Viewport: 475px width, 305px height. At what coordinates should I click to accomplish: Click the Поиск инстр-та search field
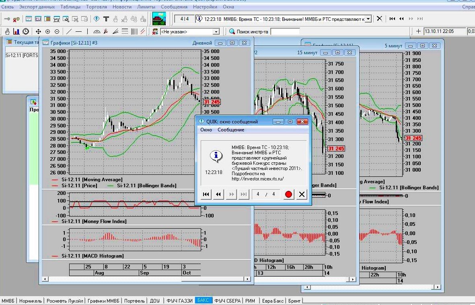[x=285, y=31]
